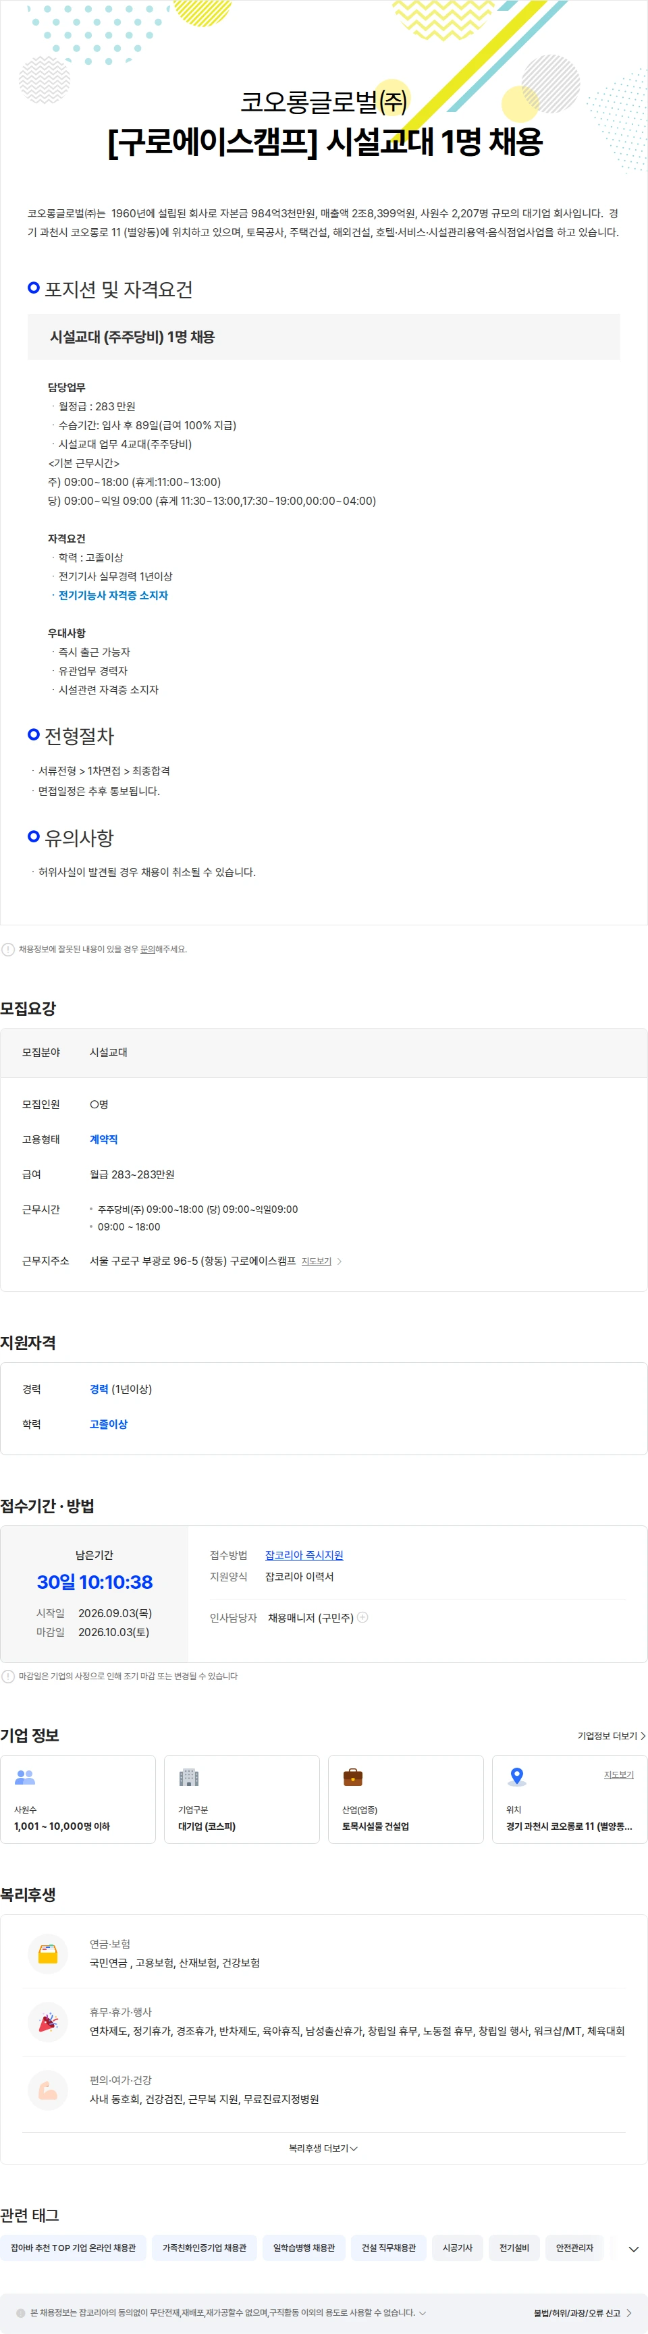Click the deadline 2026.10.03(토)

click(x=114, y=1632)
